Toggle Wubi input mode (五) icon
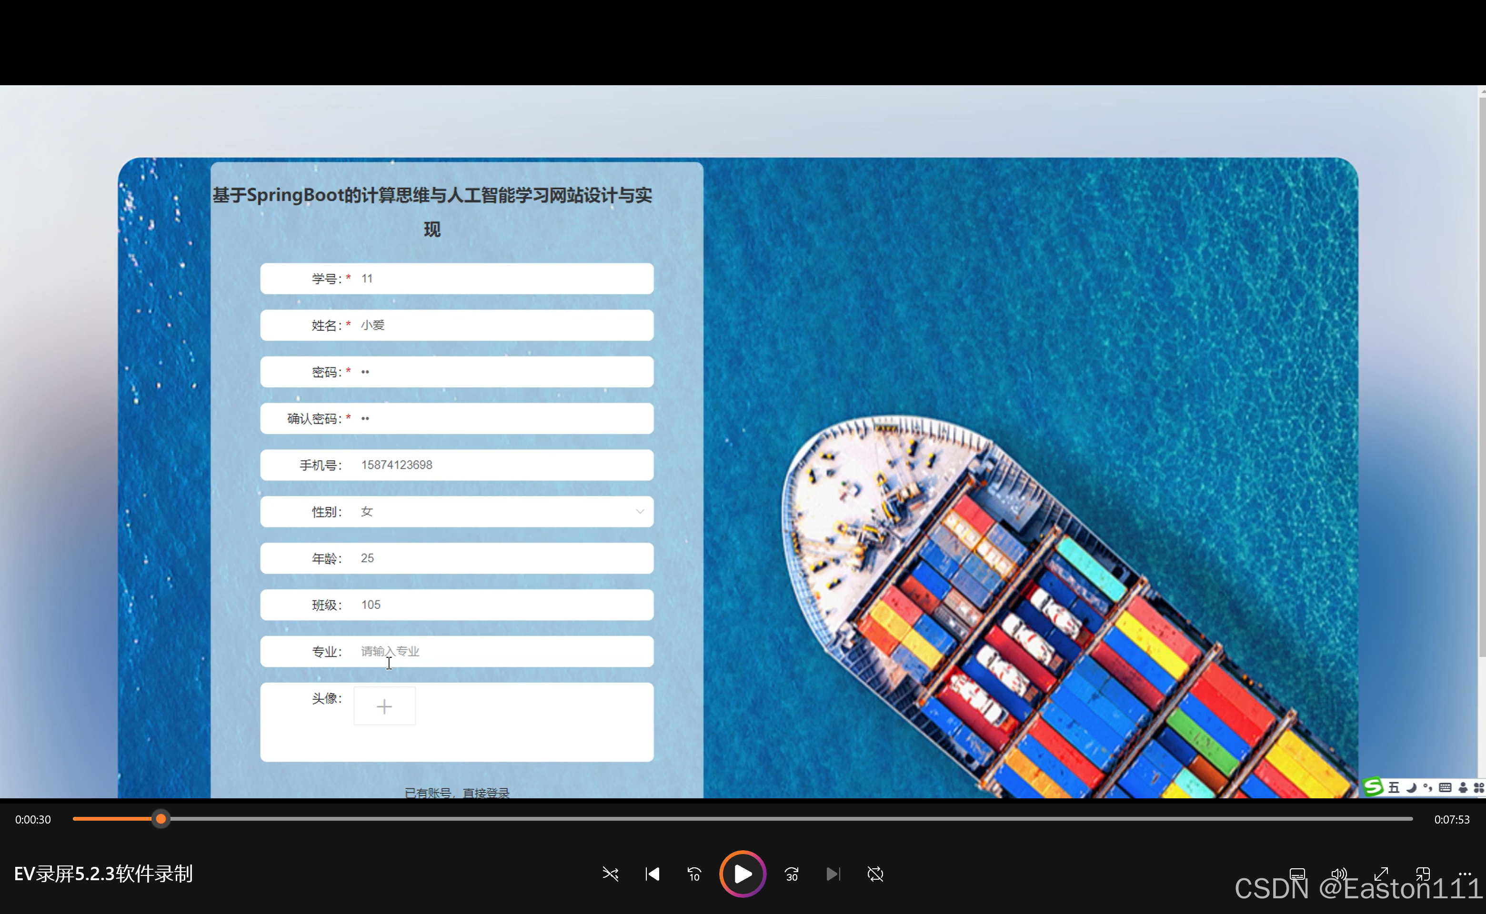 (x=1394, y=787)
